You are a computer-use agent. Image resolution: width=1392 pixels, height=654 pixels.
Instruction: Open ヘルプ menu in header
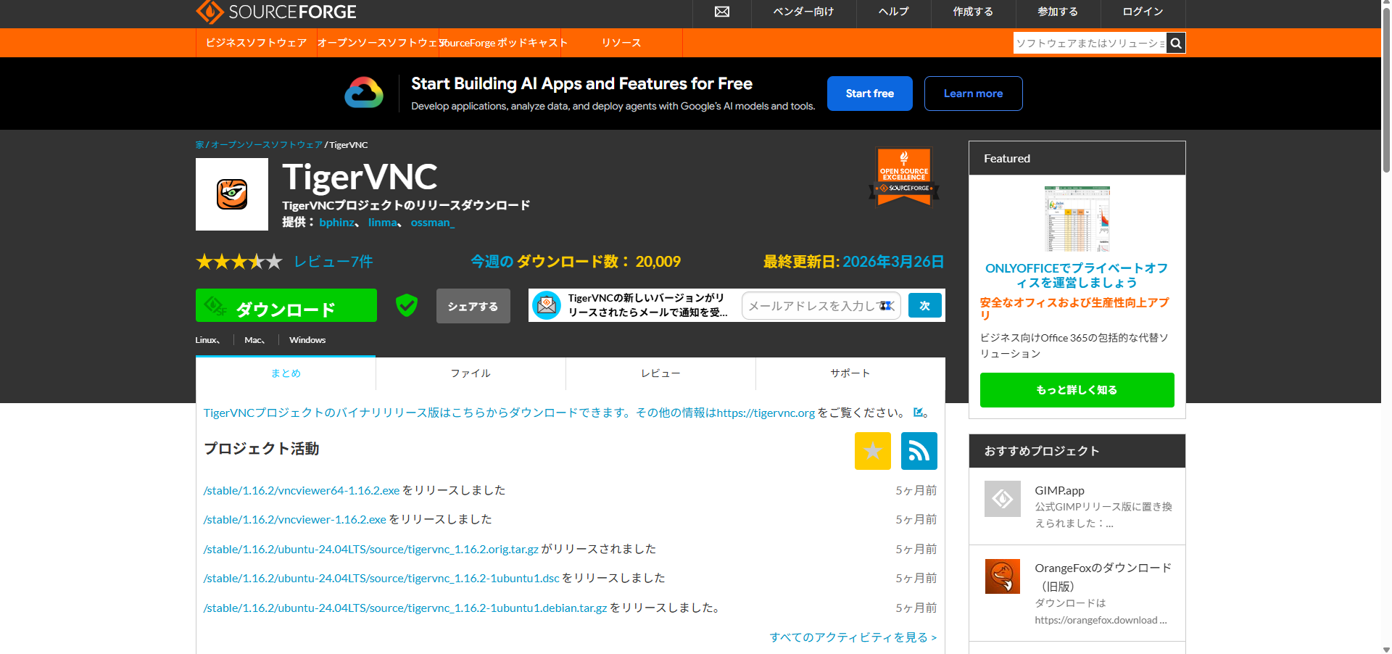point(893,12)
